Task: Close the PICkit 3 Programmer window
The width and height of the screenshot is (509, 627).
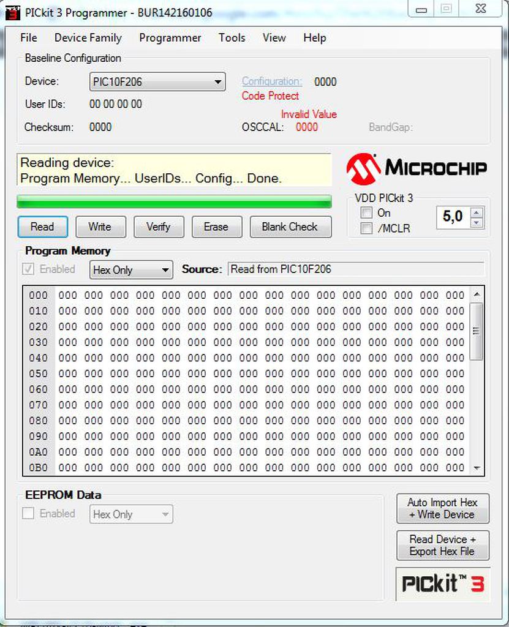Action: (x=481, y=9)
